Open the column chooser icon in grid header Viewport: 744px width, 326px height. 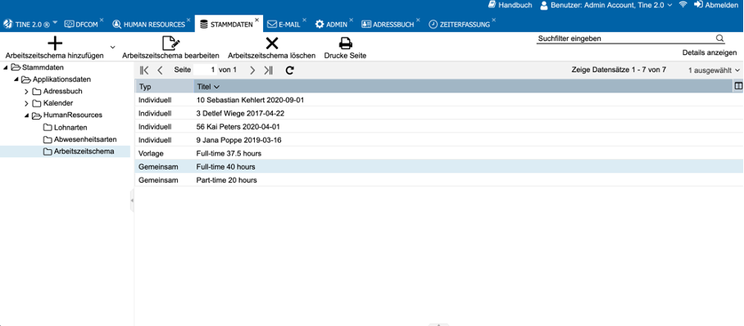(737, 86)
